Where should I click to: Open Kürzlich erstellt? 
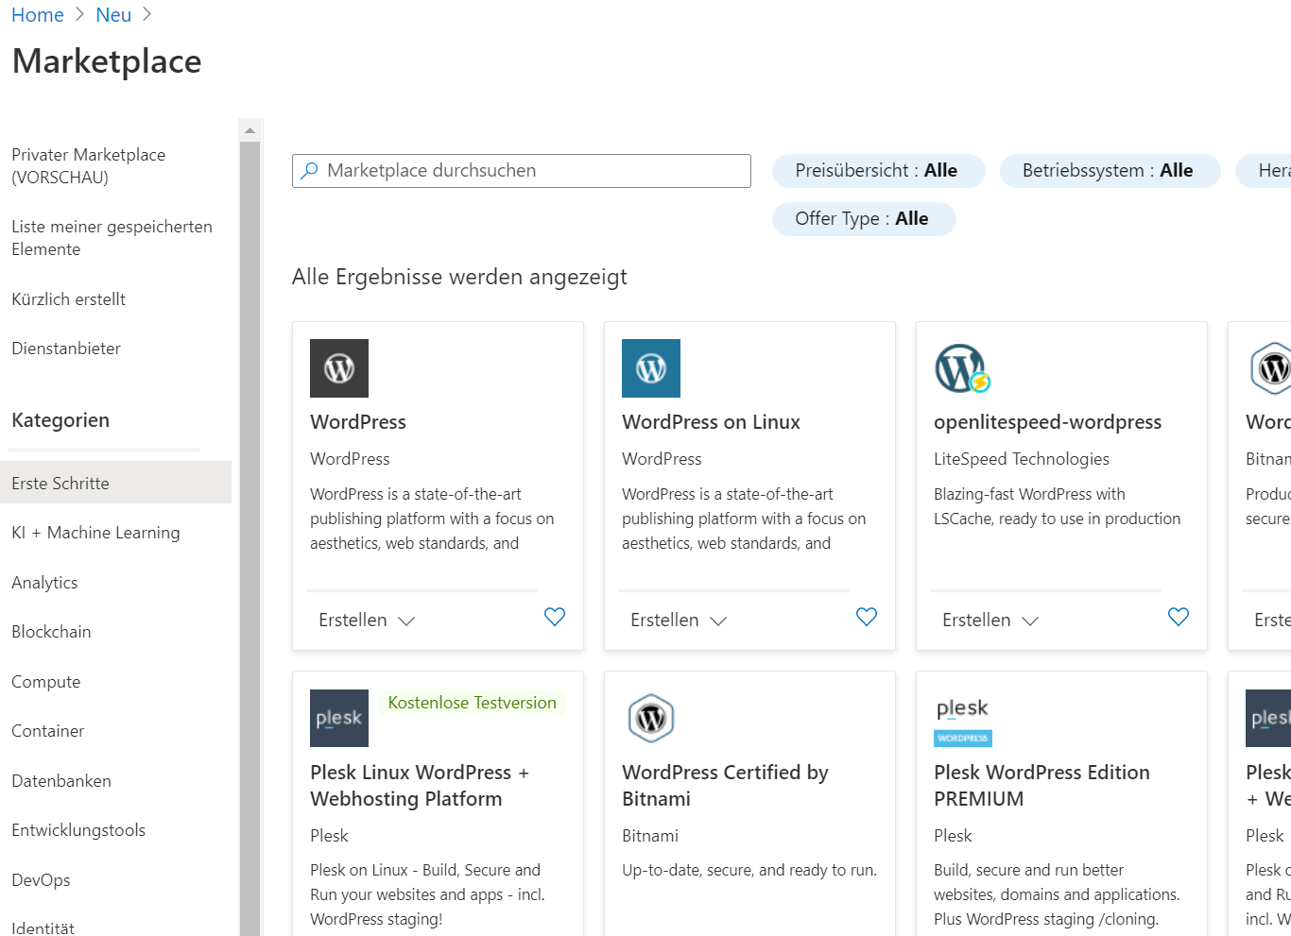pyautogui.click(x=68, y=299)
